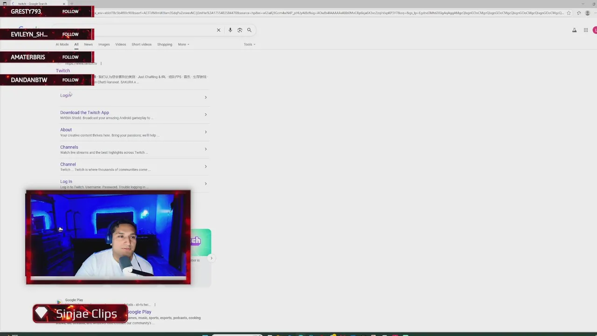
Task: Advance the Twitch image carousel arrow
Action: (x=211, y=258)
